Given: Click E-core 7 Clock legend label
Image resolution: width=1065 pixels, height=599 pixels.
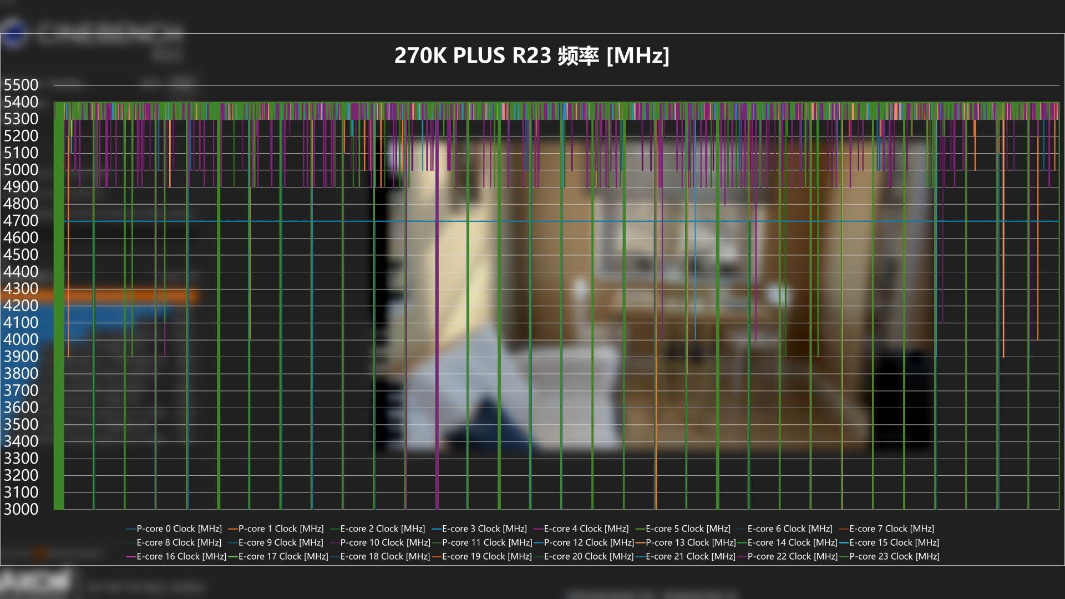Looking at the screenshot, I should (x=891, y=529).
